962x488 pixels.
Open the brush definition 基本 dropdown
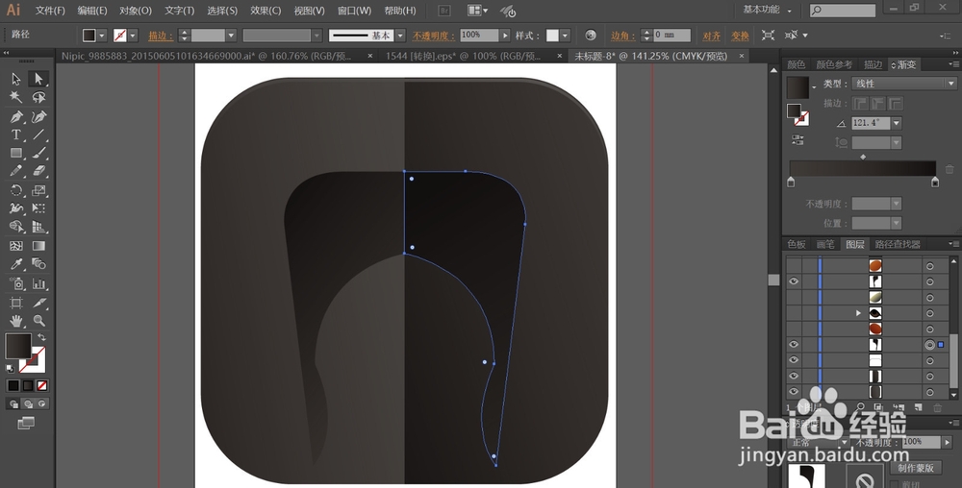coord(400,36)
